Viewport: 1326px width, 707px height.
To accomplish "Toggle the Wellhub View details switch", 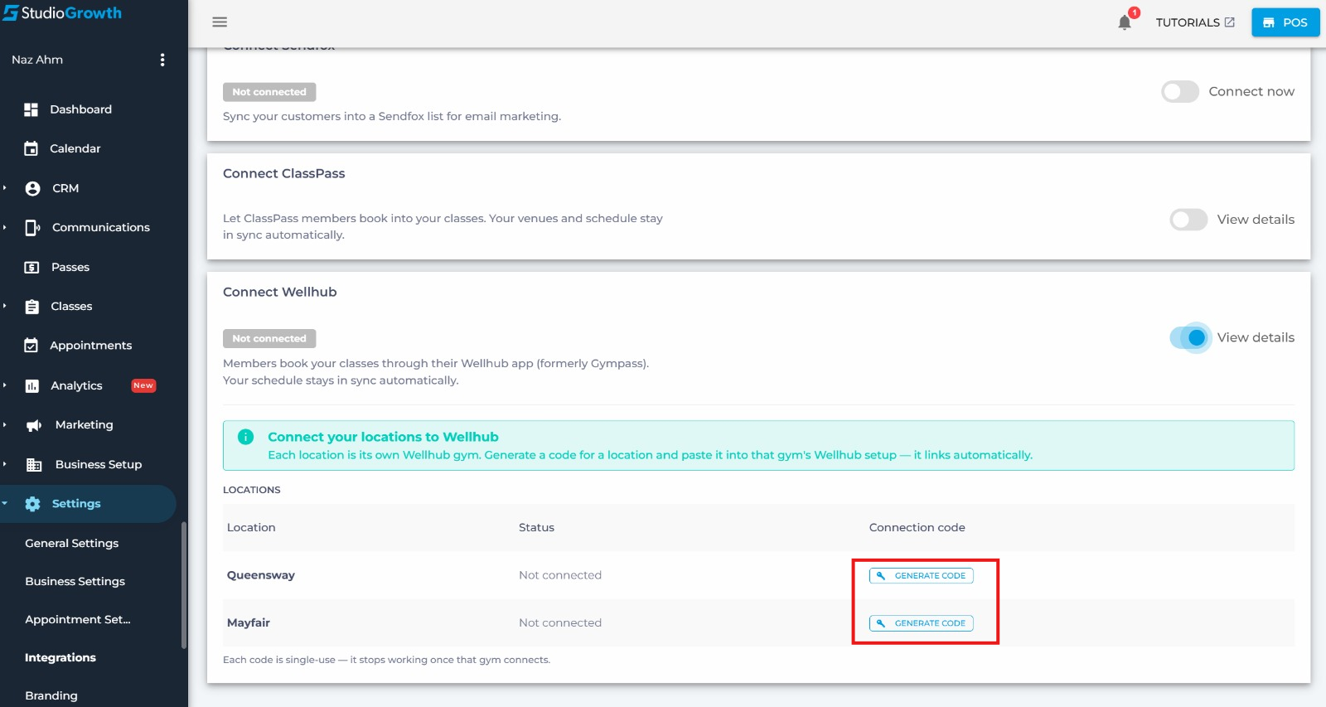I will pos(1188,337).
